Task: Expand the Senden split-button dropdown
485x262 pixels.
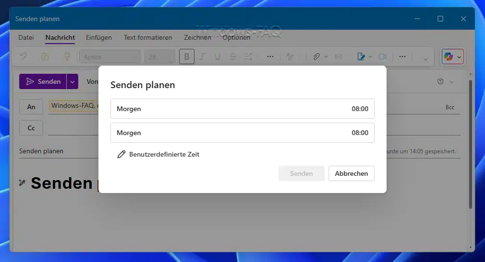Action: [x=73, y=81]
